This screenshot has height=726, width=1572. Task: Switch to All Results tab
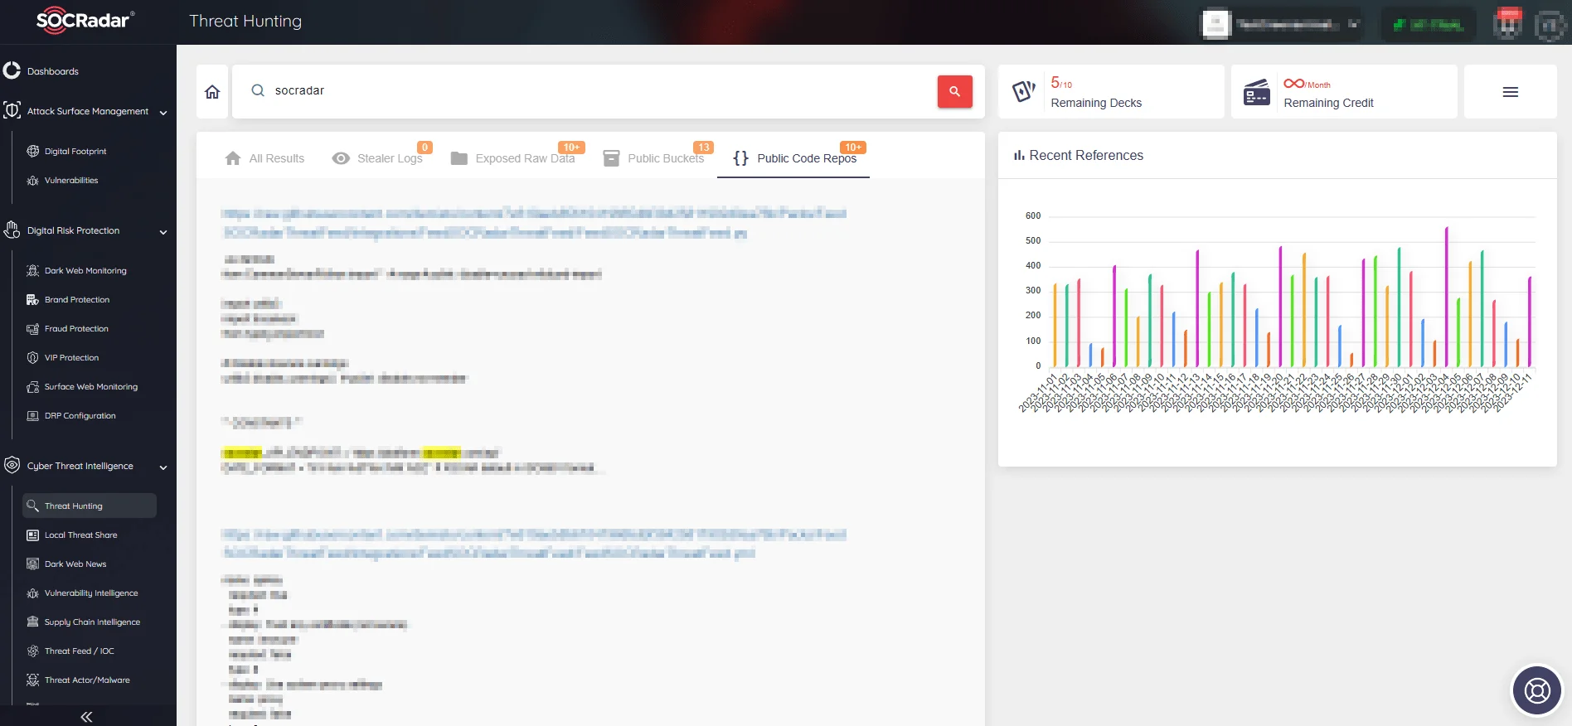point(264,158)
